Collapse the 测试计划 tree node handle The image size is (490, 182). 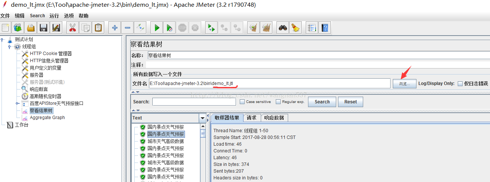(x=2, y=40)
